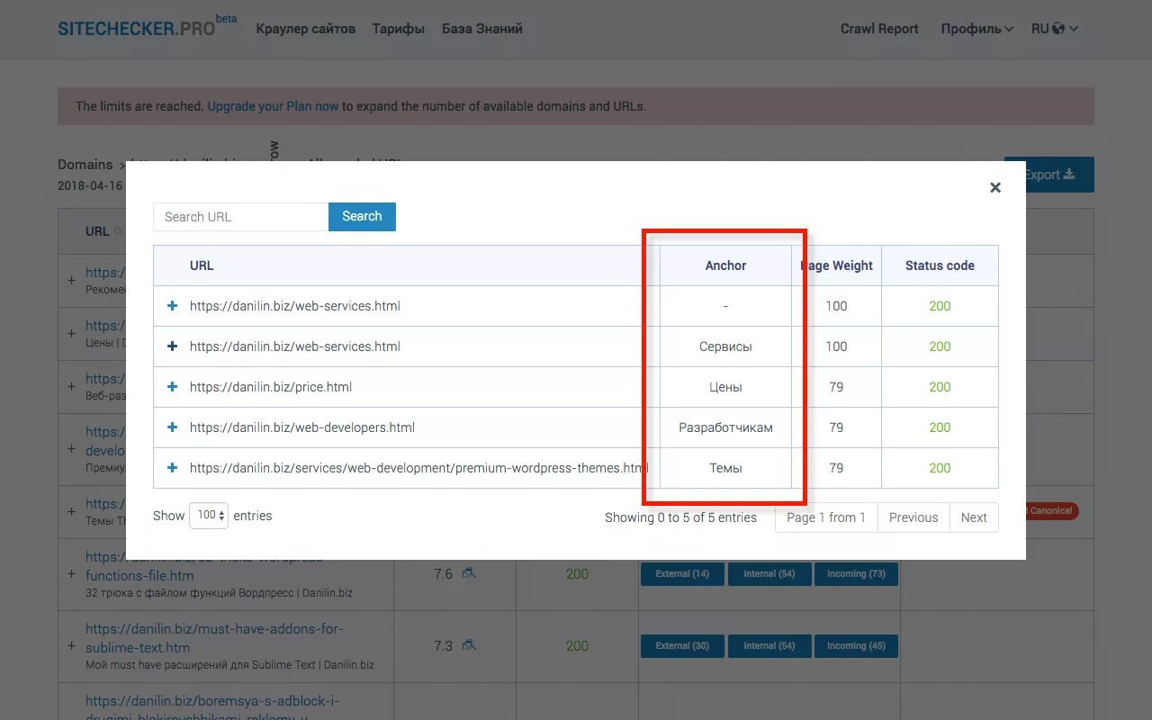
Task: Open the Краулер сайтов menu item
Action: point(305,29)
